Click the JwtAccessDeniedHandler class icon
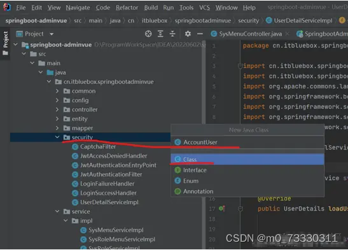The height and width of the screenshot is (250, 348). [75, 156]
